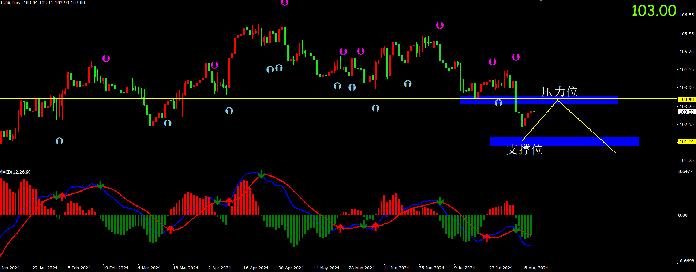
Task: Click the 103.90 price axis label
Action: coord(686,88)
